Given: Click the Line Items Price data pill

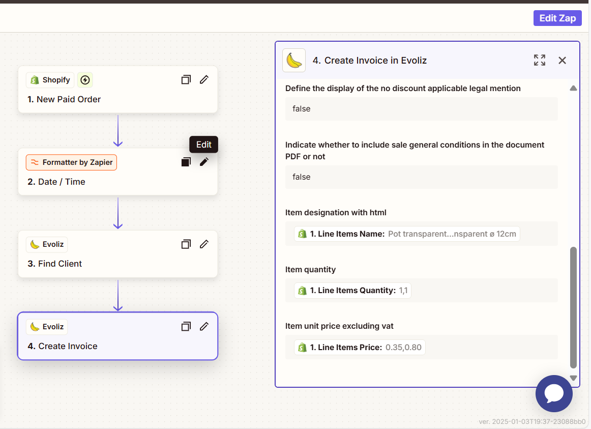Looking at the screenshot, I should pos(360,347).
